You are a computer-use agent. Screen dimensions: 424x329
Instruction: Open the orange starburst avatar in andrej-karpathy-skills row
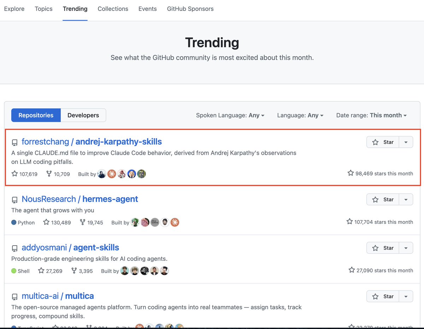click(x=112, y=174)
